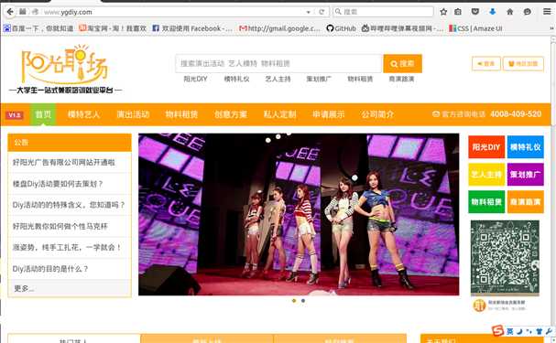
Task: Click the register button at top right
Action: point(523,64)
